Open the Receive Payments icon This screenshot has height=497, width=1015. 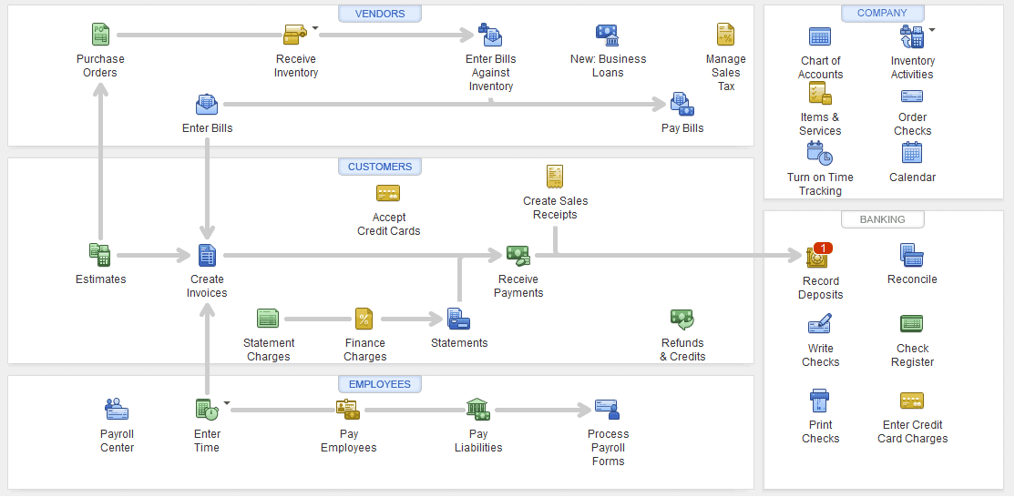tap(518, 255)
